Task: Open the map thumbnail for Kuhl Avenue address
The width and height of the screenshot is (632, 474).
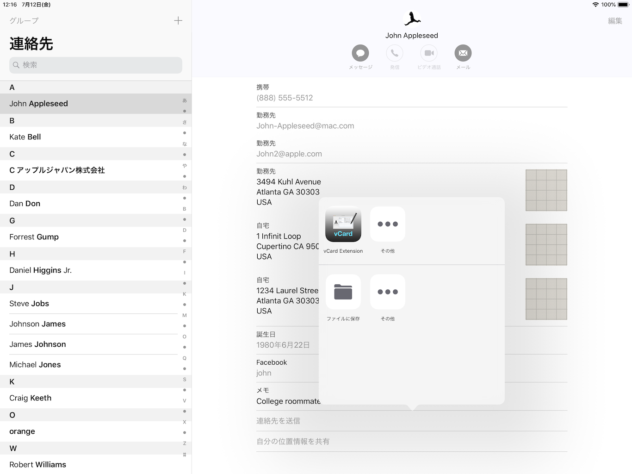Action: click(x=546, y=190)
